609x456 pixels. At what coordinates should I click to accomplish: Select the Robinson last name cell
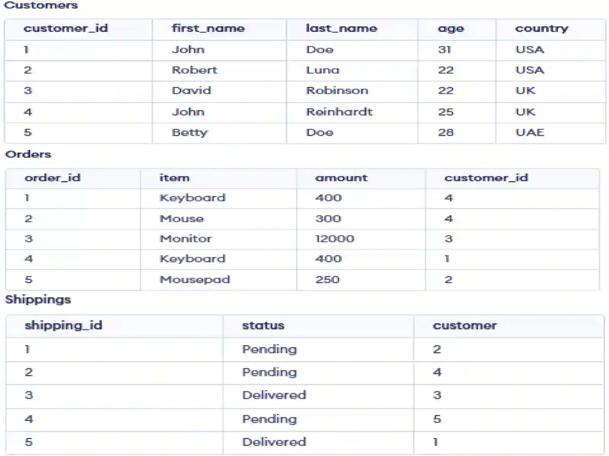tap(337, 90)
